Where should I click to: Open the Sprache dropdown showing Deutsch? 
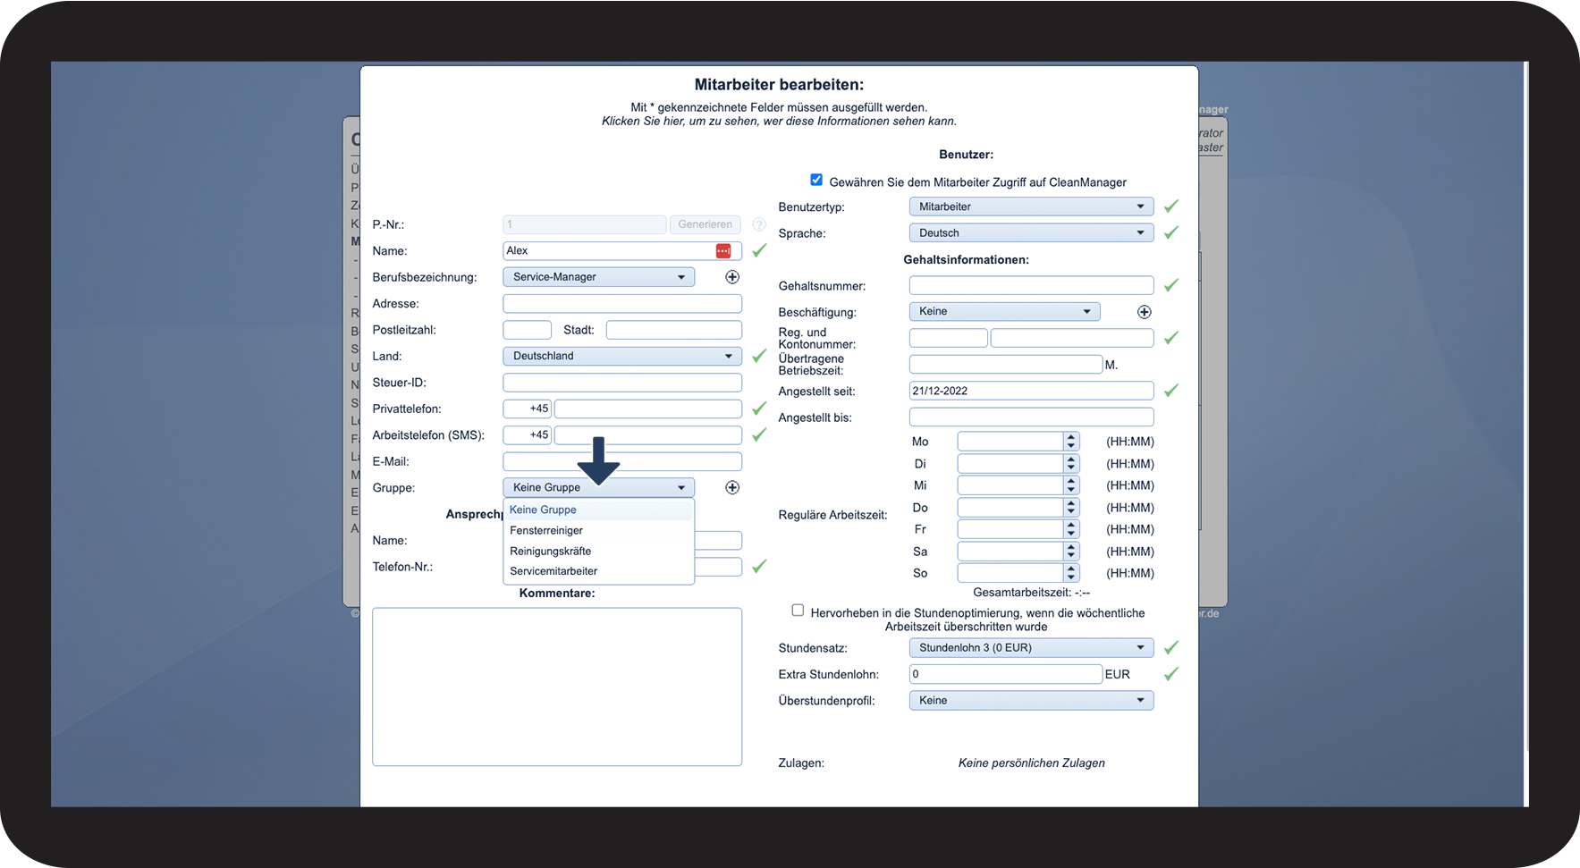(x=1031, y=233)
